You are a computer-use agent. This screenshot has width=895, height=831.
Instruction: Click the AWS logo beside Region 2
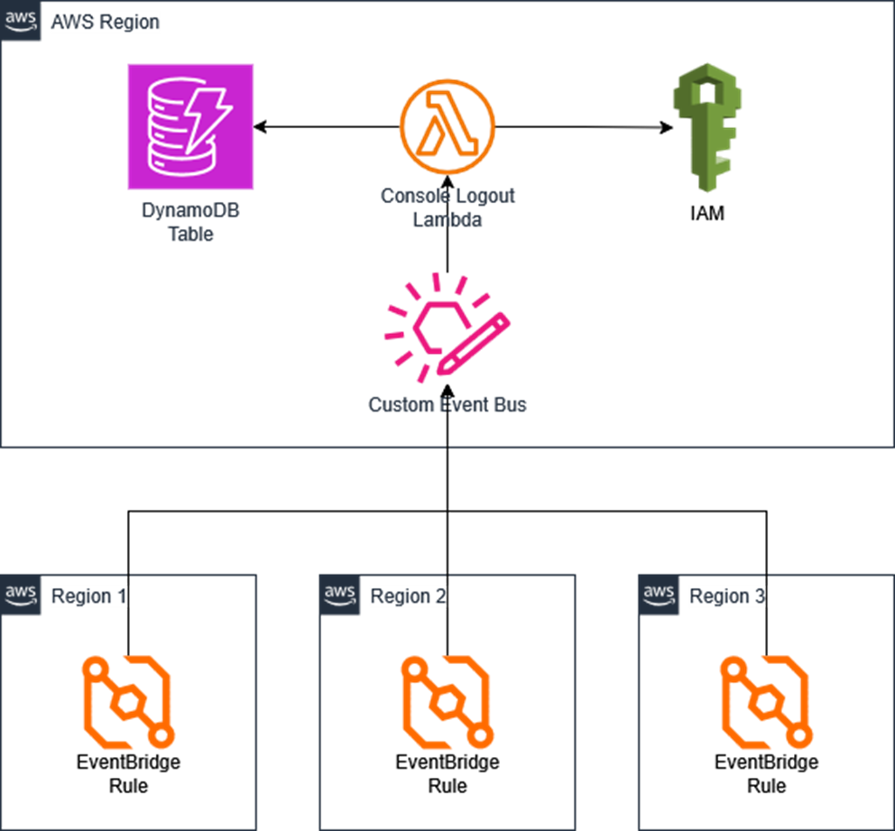click(x=339, y=595)
